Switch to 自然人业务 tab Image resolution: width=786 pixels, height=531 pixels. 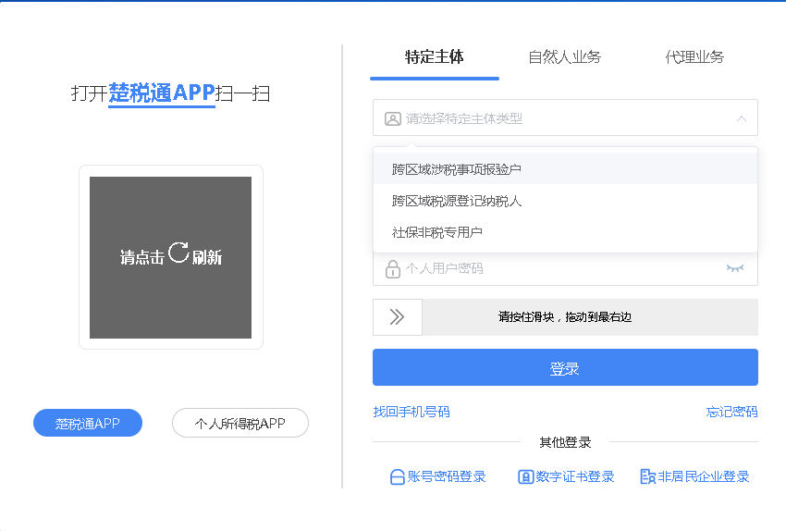point(564,57)
